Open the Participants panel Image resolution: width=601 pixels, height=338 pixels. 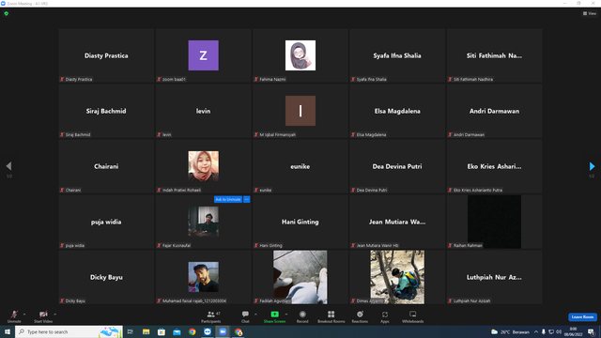210,316
